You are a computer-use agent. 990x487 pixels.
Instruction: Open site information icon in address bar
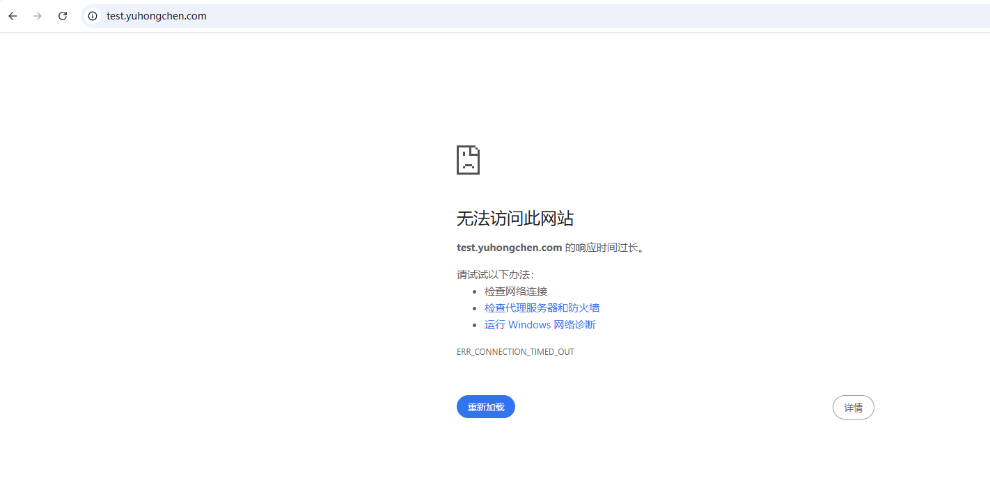coord(93,16)
